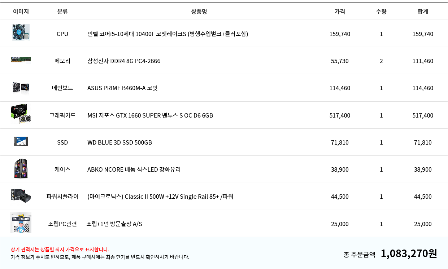Open the WD Blue SSD image

[x=21, y=141]
